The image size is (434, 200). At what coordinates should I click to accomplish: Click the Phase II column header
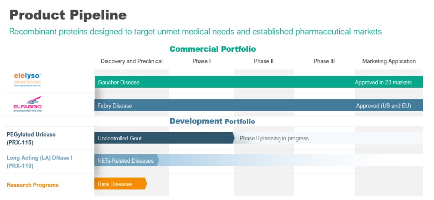pyautogui.click(x=264, y=61)
